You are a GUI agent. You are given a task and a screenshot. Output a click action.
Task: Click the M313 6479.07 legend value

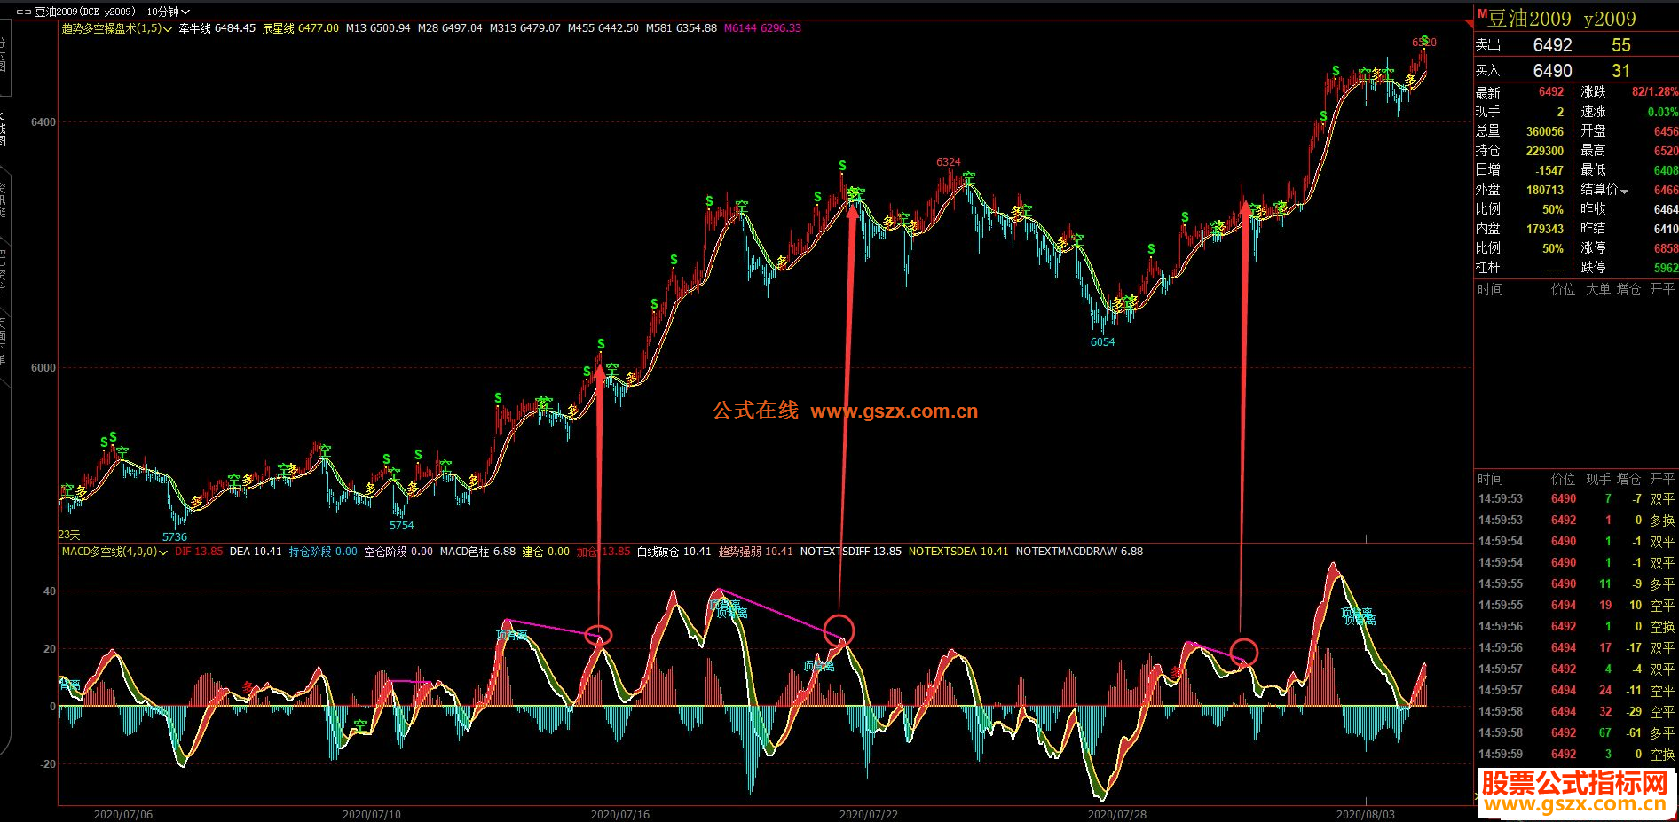pyautogui.click(x=525, y=28)
